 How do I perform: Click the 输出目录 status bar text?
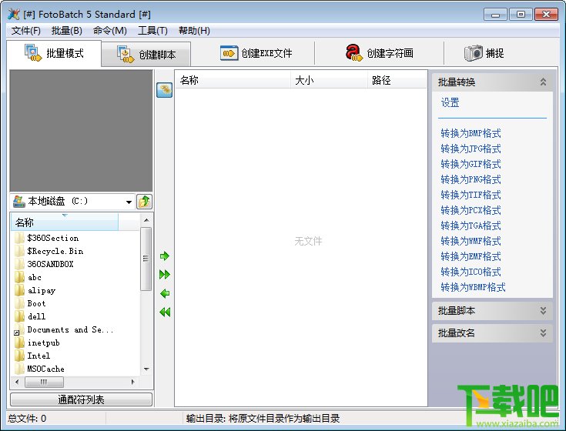pyautogui.click(x=263, y=419)
